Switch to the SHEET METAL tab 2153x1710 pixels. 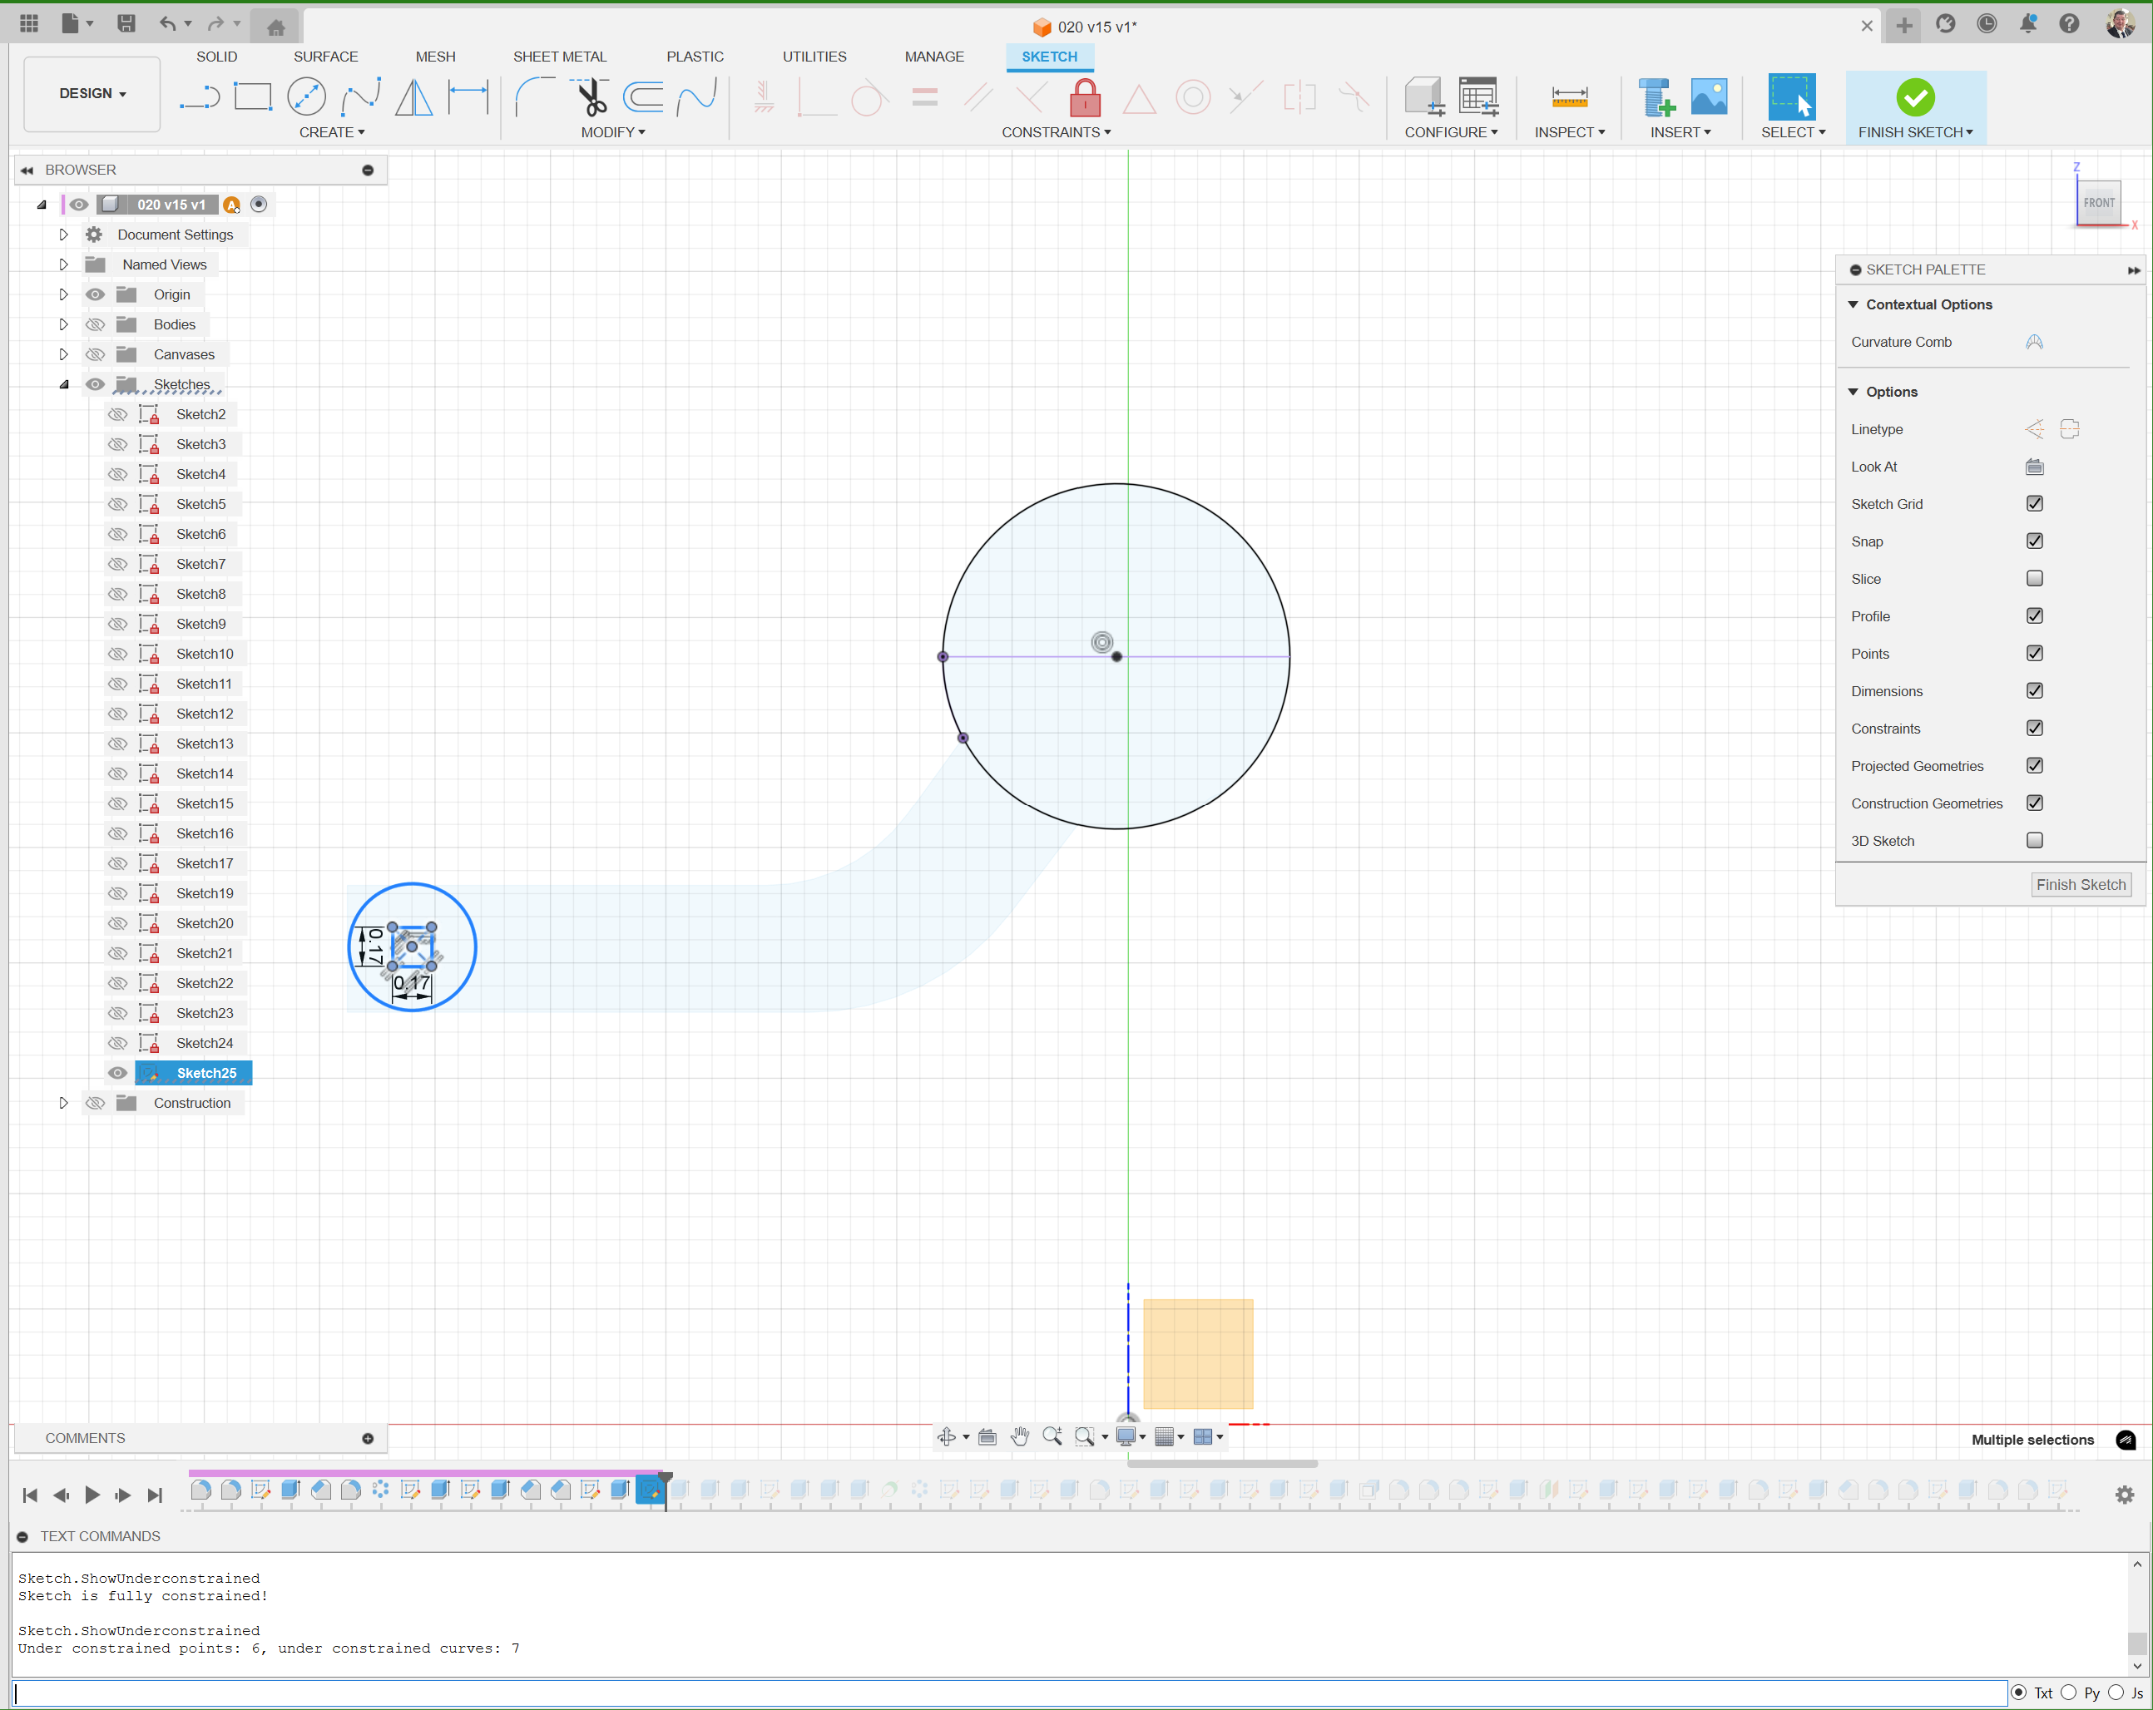[x=559, y=57]
